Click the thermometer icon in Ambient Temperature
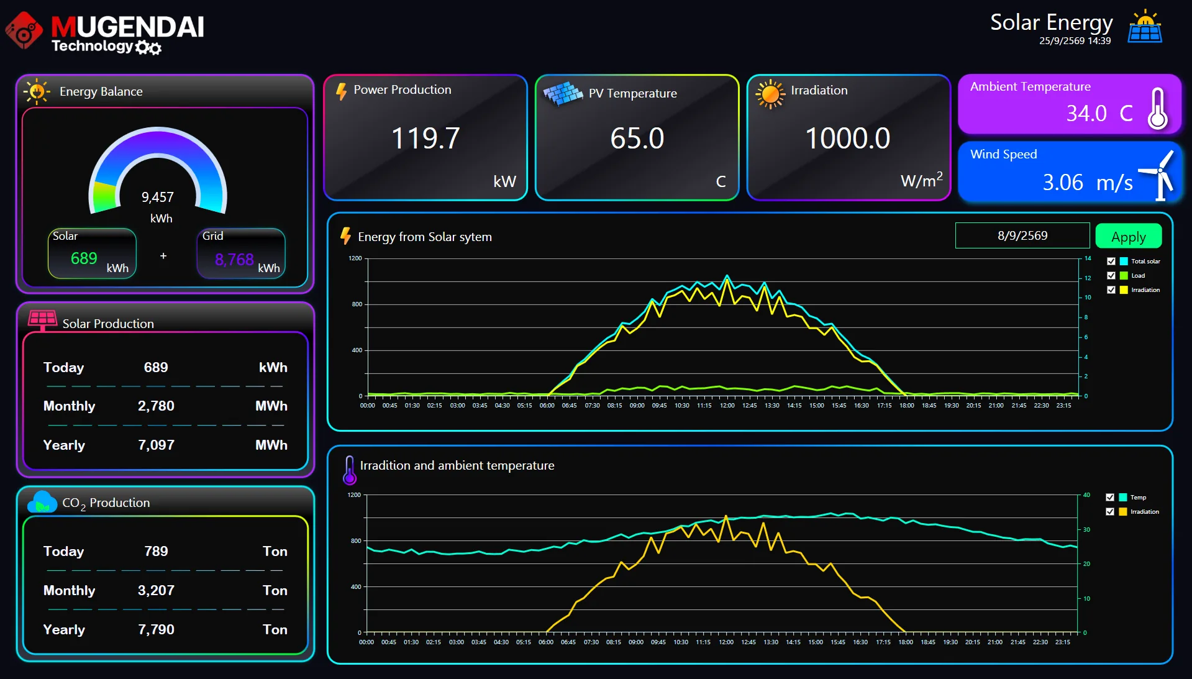 coord(1157,108)
